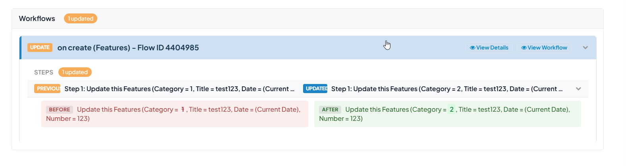
Task: Select the Workflows section heading
Action: (x=37, y=19)
